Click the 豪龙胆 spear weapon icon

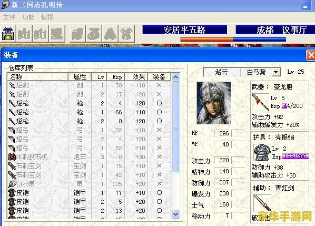click(261, 102)
